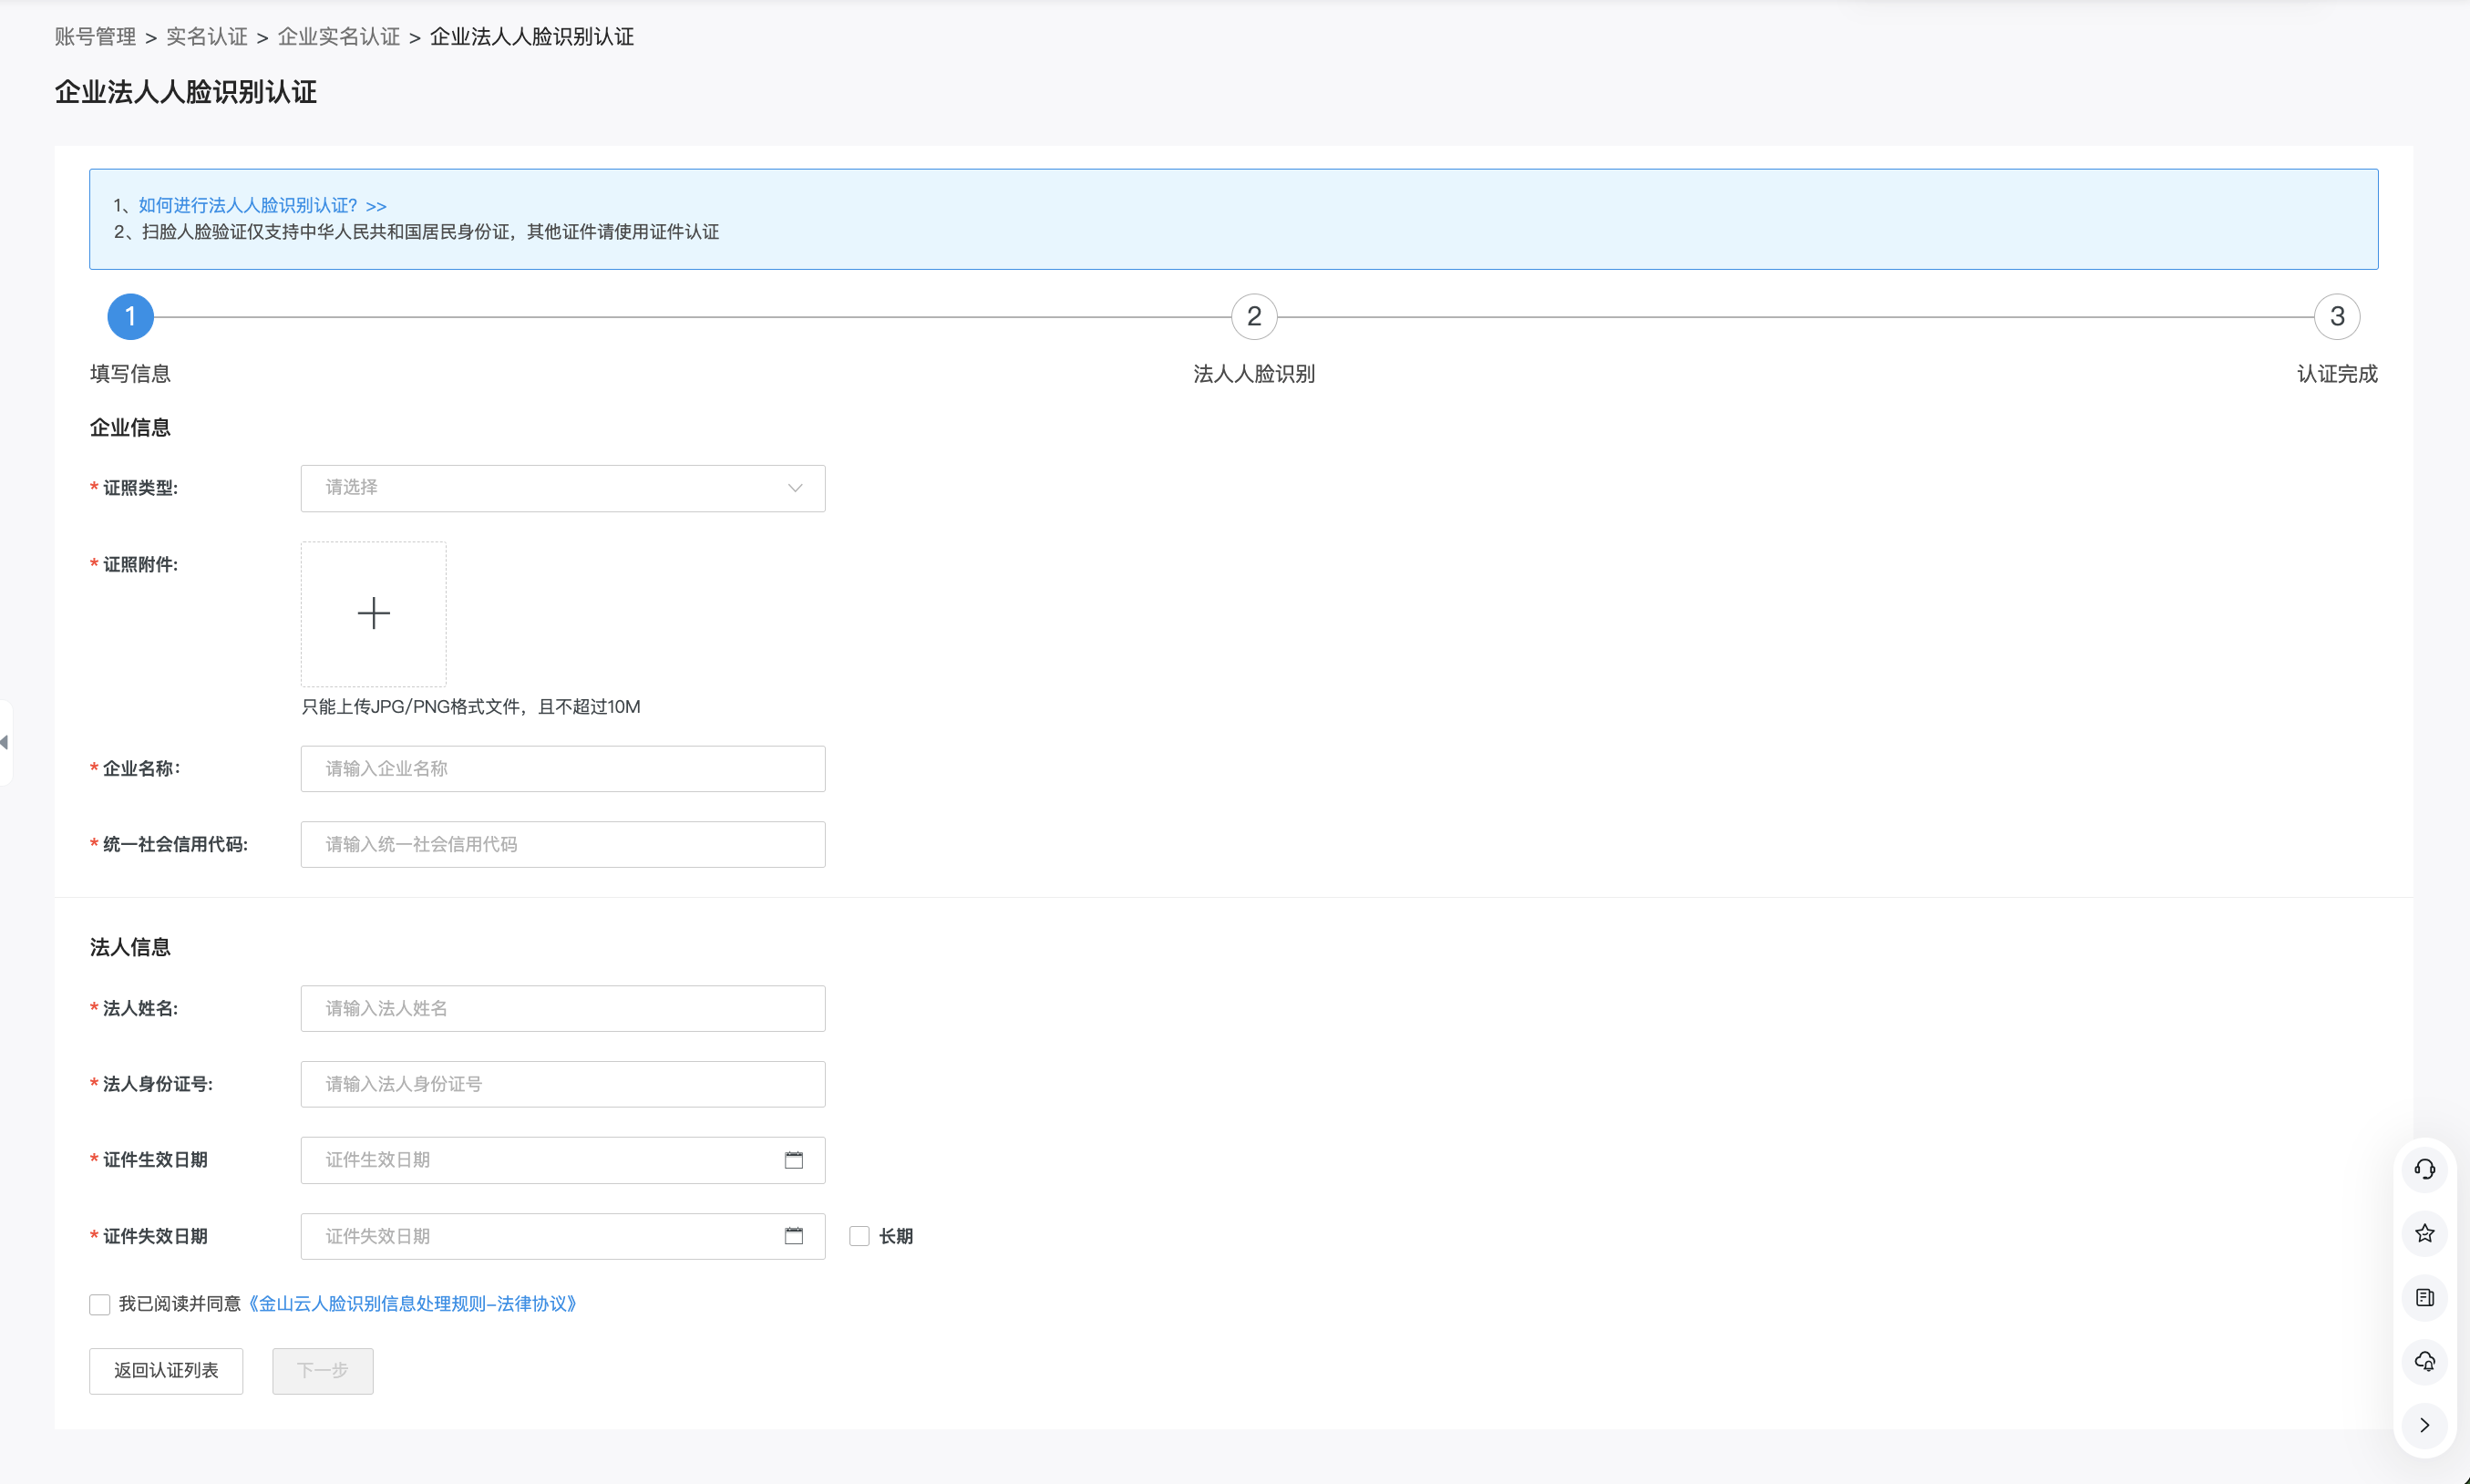The height and width of the screenshot is (1484, 2470).
Task: Tick agreement checkbox 我已阅读并同意
Action: click(x=99, y=1304)
